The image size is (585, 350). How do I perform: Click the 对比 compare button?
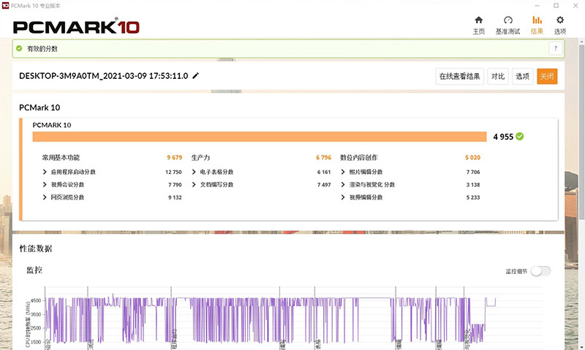click(498, 77)
